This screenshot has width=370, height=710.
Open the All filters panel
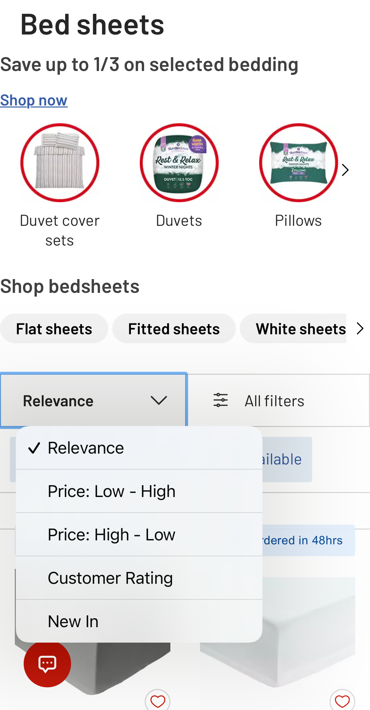[274, 400]
